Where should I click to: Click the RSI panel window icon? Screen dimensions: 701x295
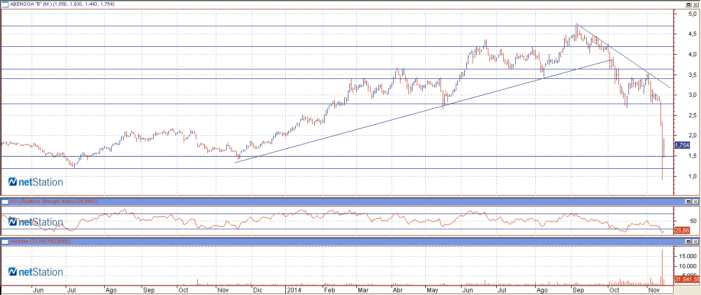pos(5,201)
